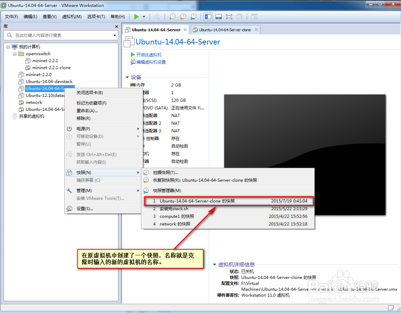Viewport: 401px width, 313px height.
Task: Click the Ubuntu-12.10 VM icon in library
Action: [21, 96]
